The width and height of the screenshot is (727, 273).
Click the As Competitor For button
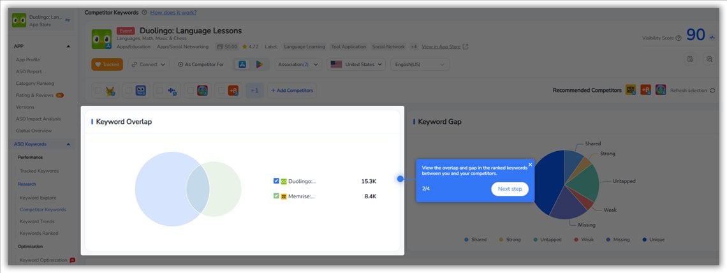point(201,64)
